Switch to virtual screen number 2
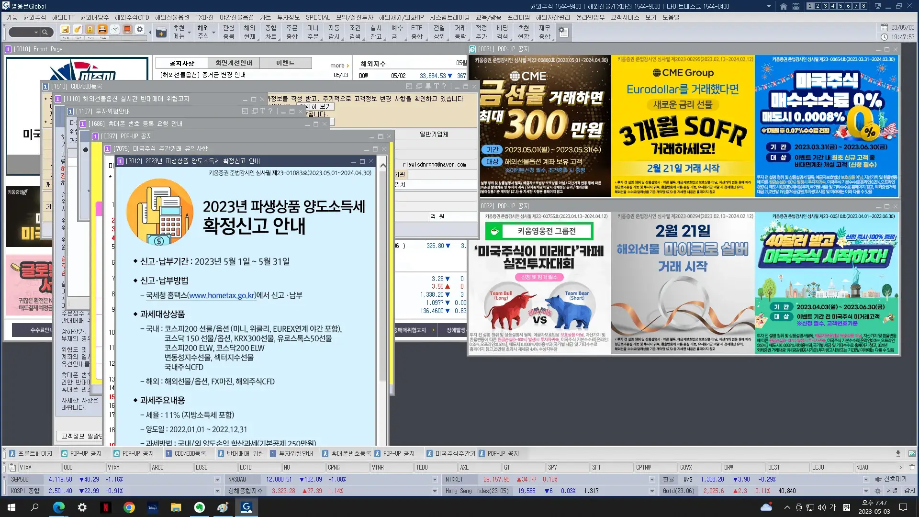Screen dimensions: 919x517 coord(818,6)
